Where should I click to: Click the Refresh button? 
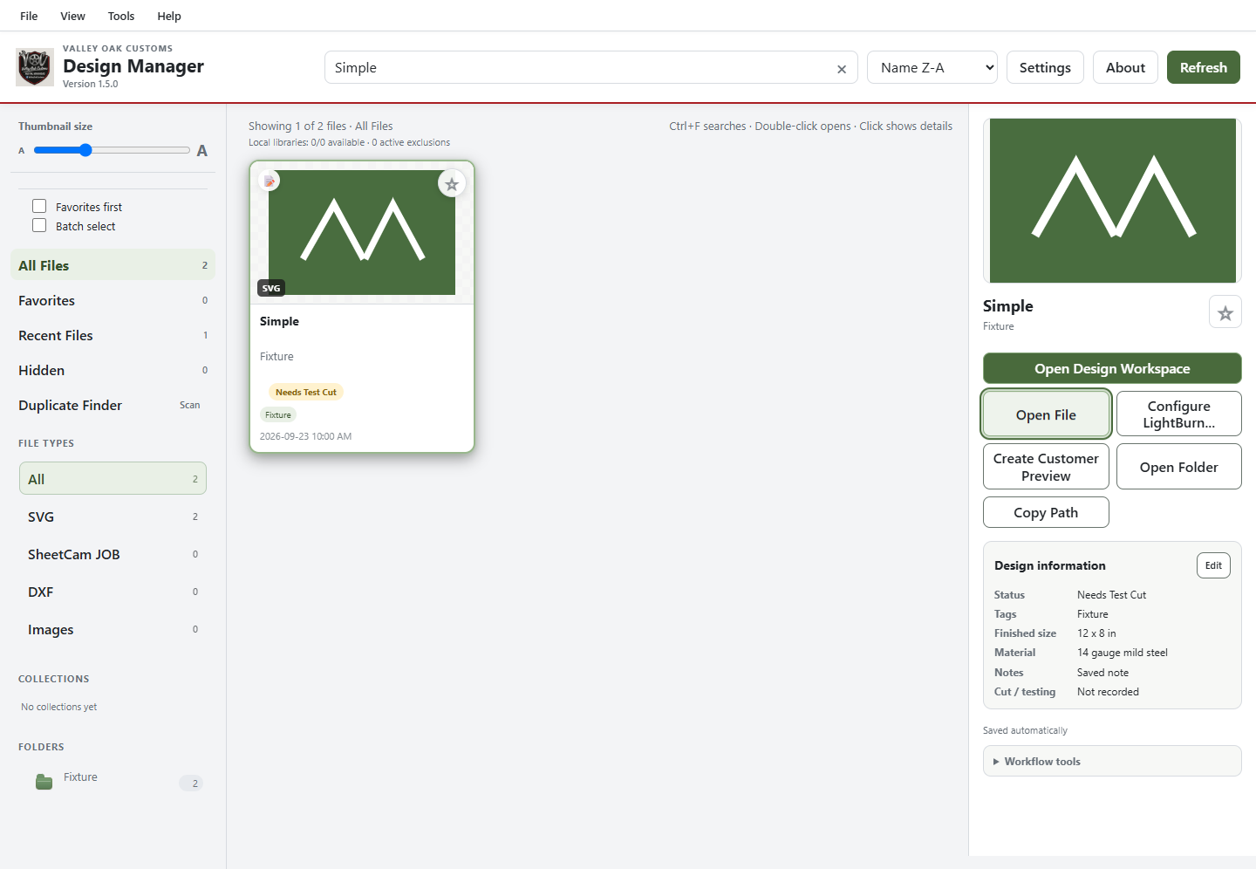coord(1204,67)
